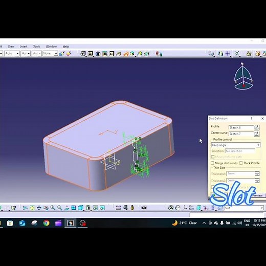Click the sketch edit button beside Center curve
The height and width of the screenshot is (266, 266).
tap(257, 134)
